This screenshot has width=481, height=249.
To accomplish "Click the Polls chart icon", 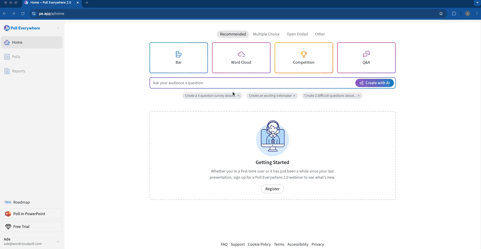I will [7, 57].
